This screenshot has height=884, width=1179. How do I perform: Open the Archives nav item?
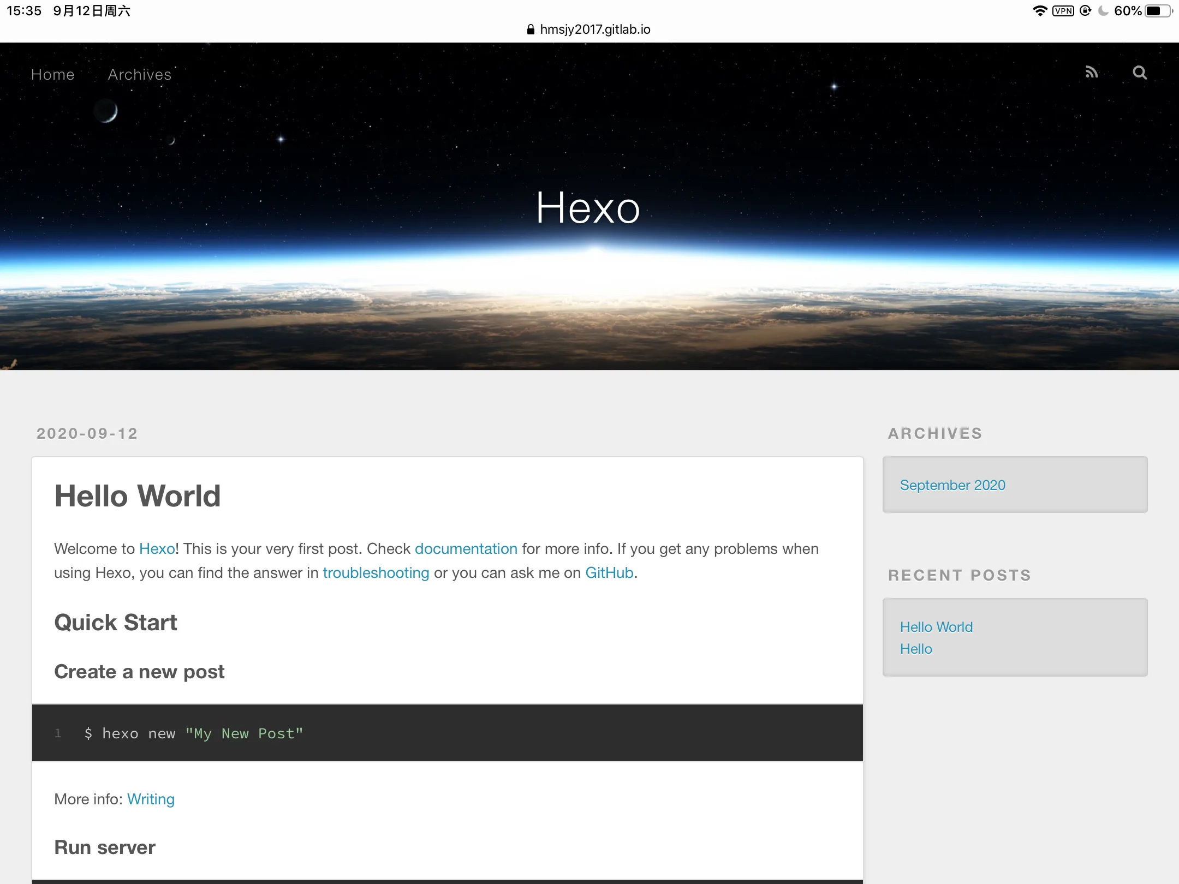pos(140,74)
